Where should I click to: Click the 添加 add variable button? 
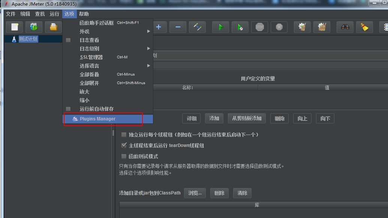214,119
